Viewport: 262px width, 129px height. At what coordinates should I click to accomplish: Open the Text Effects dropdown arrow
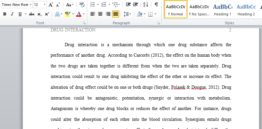pyautogui.click(x=62, y=14)
